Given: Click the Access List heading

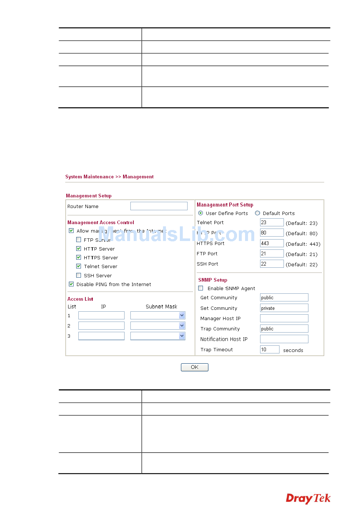Looking at the screenshot, I should coord(80,299).
